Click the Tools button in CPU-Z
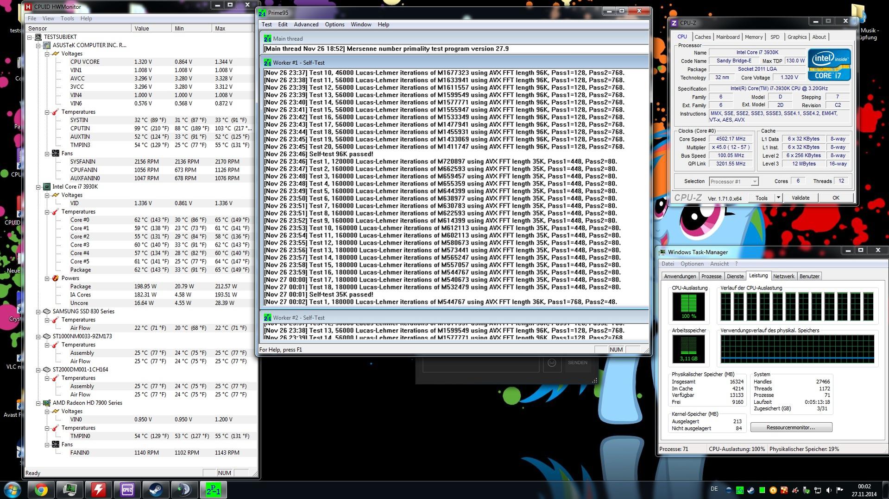This screenshot has height=499, width=889. 761,198
